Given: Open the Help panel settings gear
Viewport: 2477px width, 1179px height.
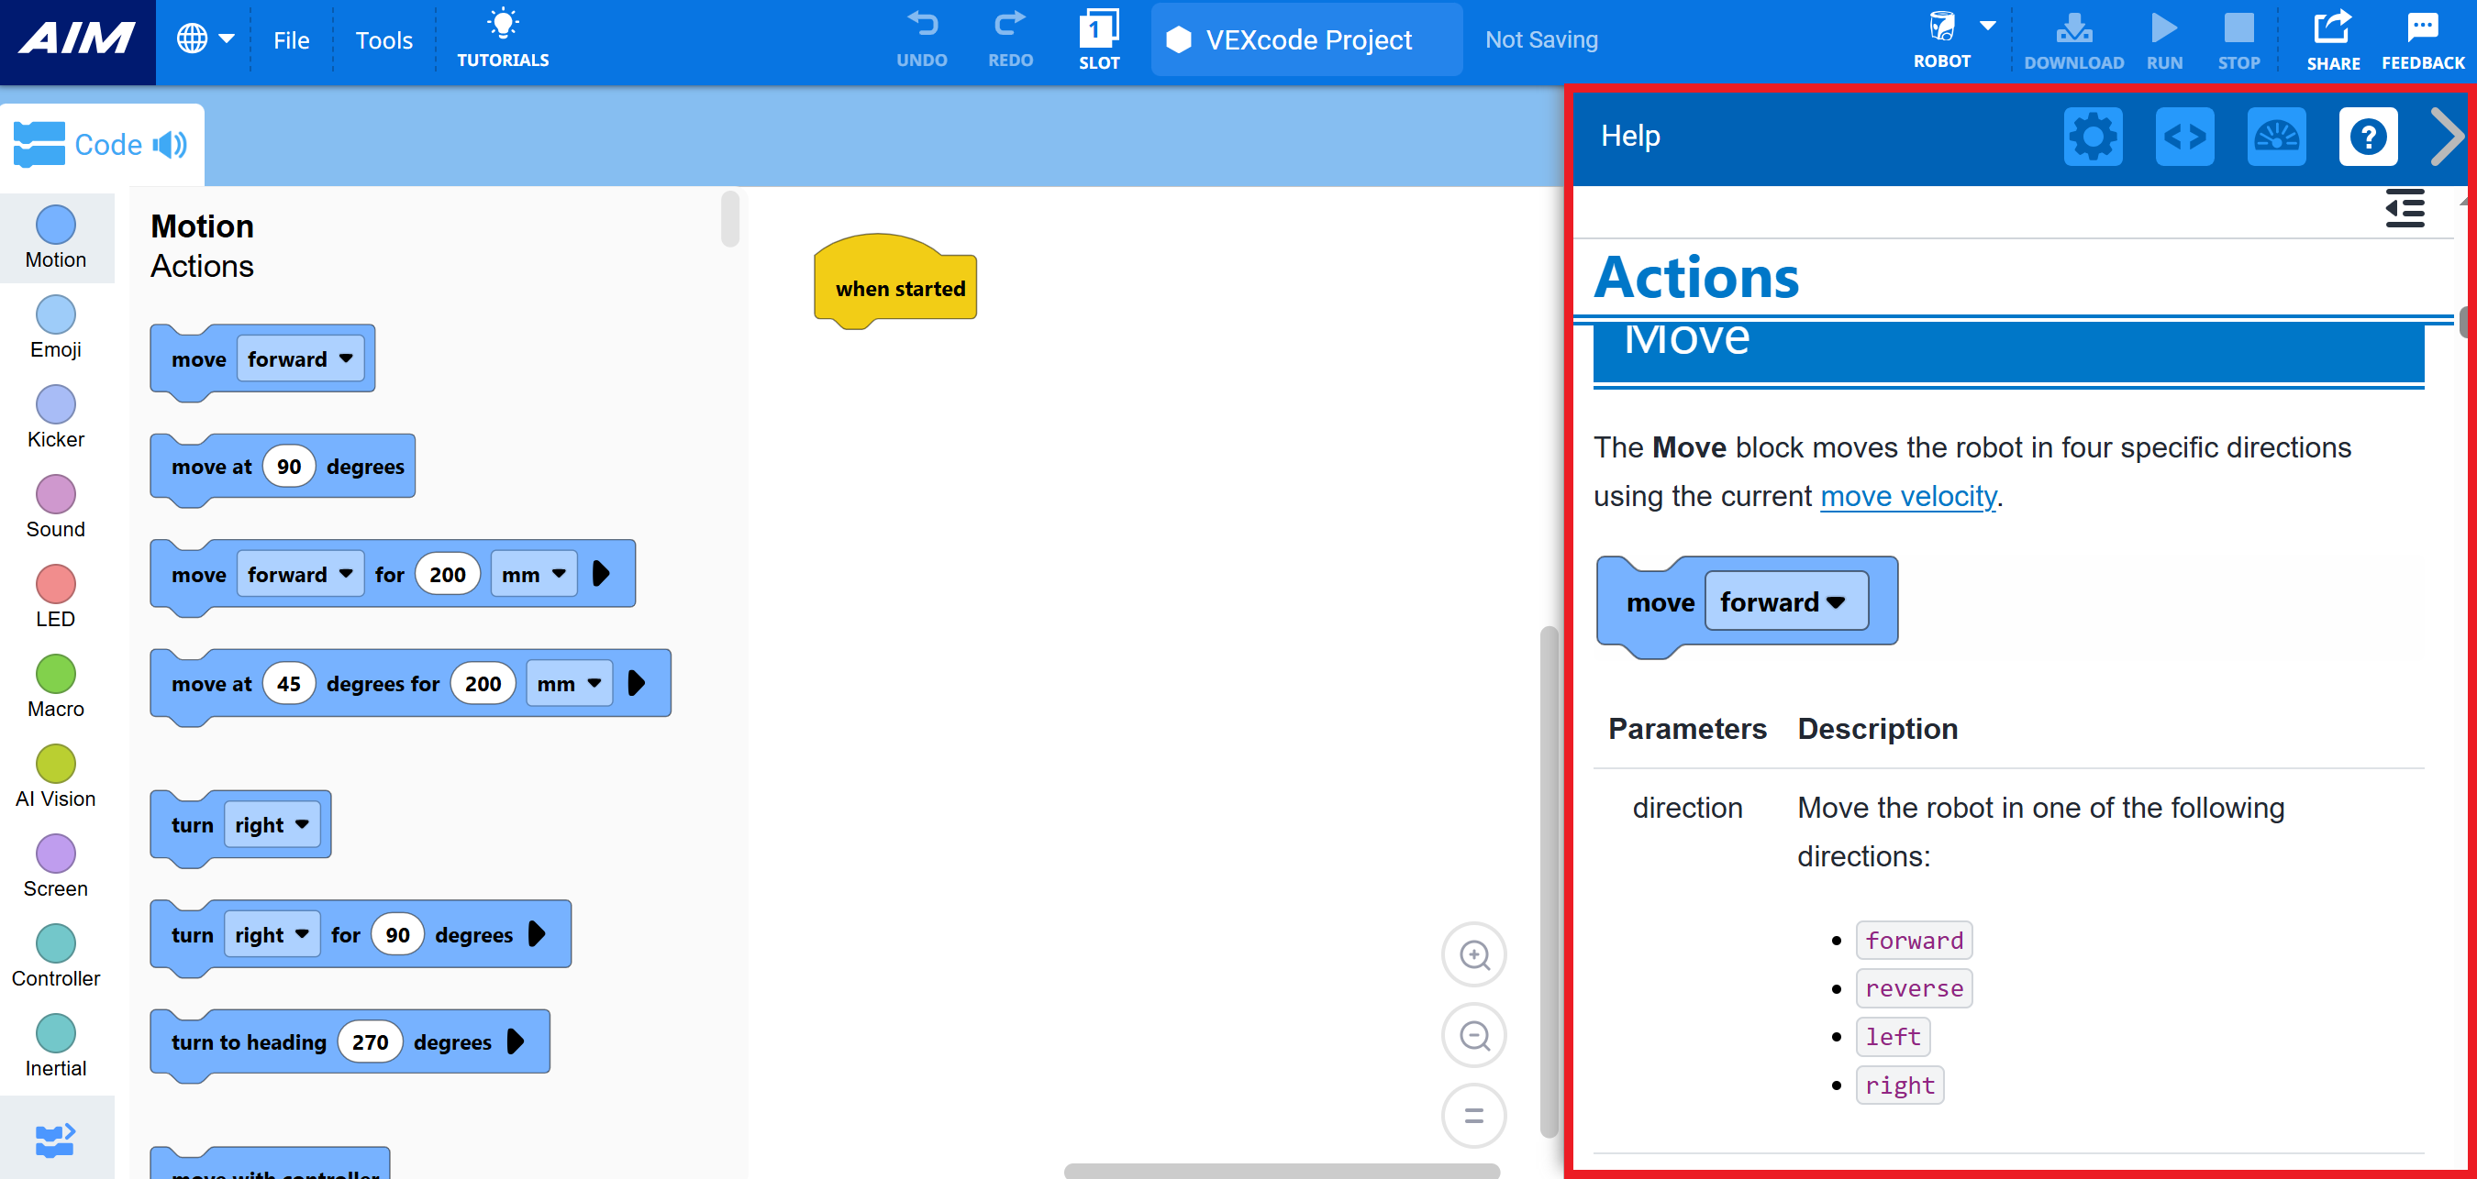Looking at the screenshot, I should click(x=2094, y=137).
